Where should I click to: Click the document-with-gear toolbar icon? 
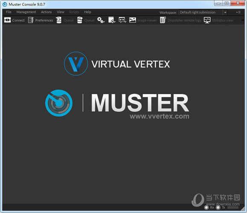click(x=112, y=20)
